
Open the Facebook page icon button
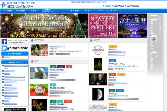[4, 41]
